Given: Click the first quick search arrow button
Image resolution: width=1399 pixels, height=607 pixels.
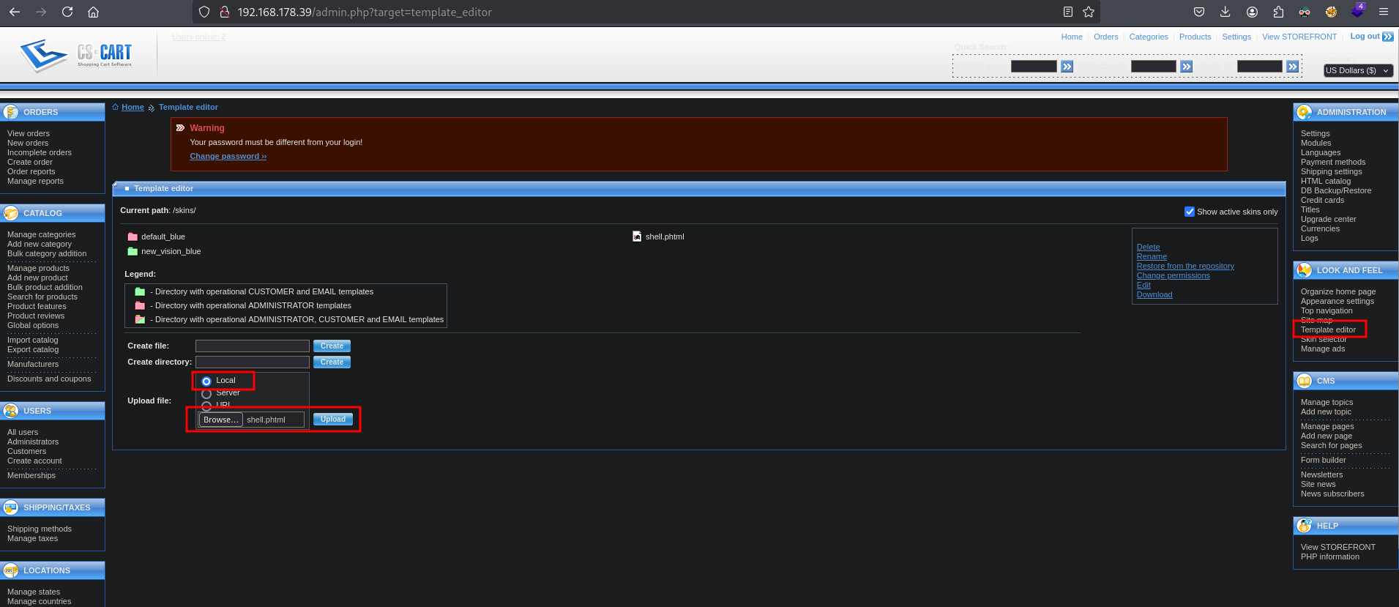Looking at the screenshot, I should pos(1067,67).
